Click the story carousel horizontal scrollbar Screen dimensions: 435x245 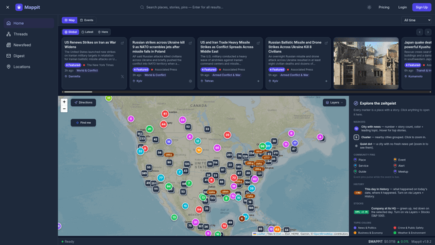click(78, 92)
